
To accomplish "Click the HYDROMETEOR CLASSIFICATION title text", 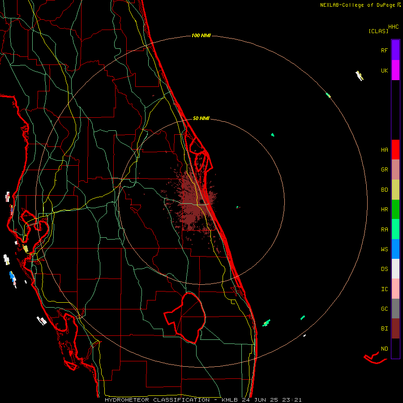I will click(157, 400).
